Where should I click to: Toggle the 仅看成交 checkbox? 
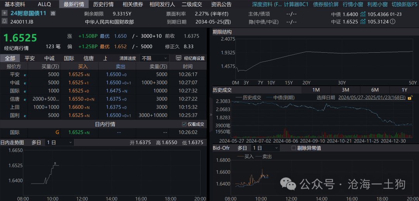click(184, 124)
